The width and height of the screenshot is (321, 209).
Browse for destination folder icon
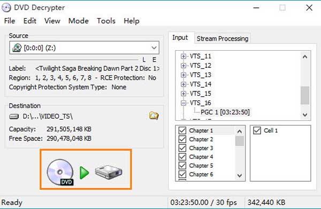[x=154, y=116]
